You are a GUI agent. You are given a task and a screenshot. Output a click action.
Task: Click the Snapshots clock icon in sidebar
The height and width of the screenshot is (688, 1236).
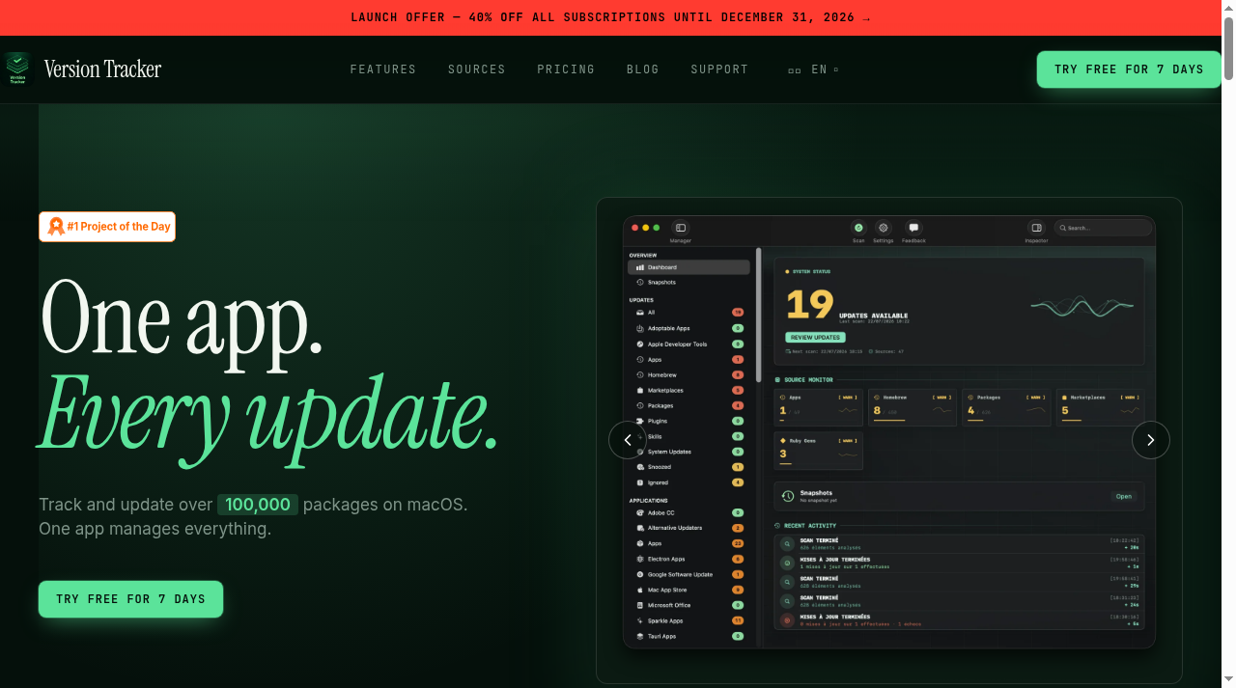(x=639, y=283)
